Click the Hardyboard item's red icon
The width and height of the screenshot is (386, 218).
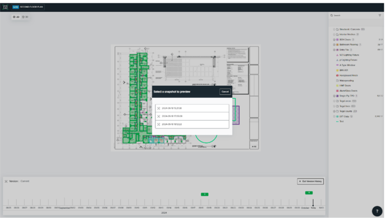(x=337, y=76)
